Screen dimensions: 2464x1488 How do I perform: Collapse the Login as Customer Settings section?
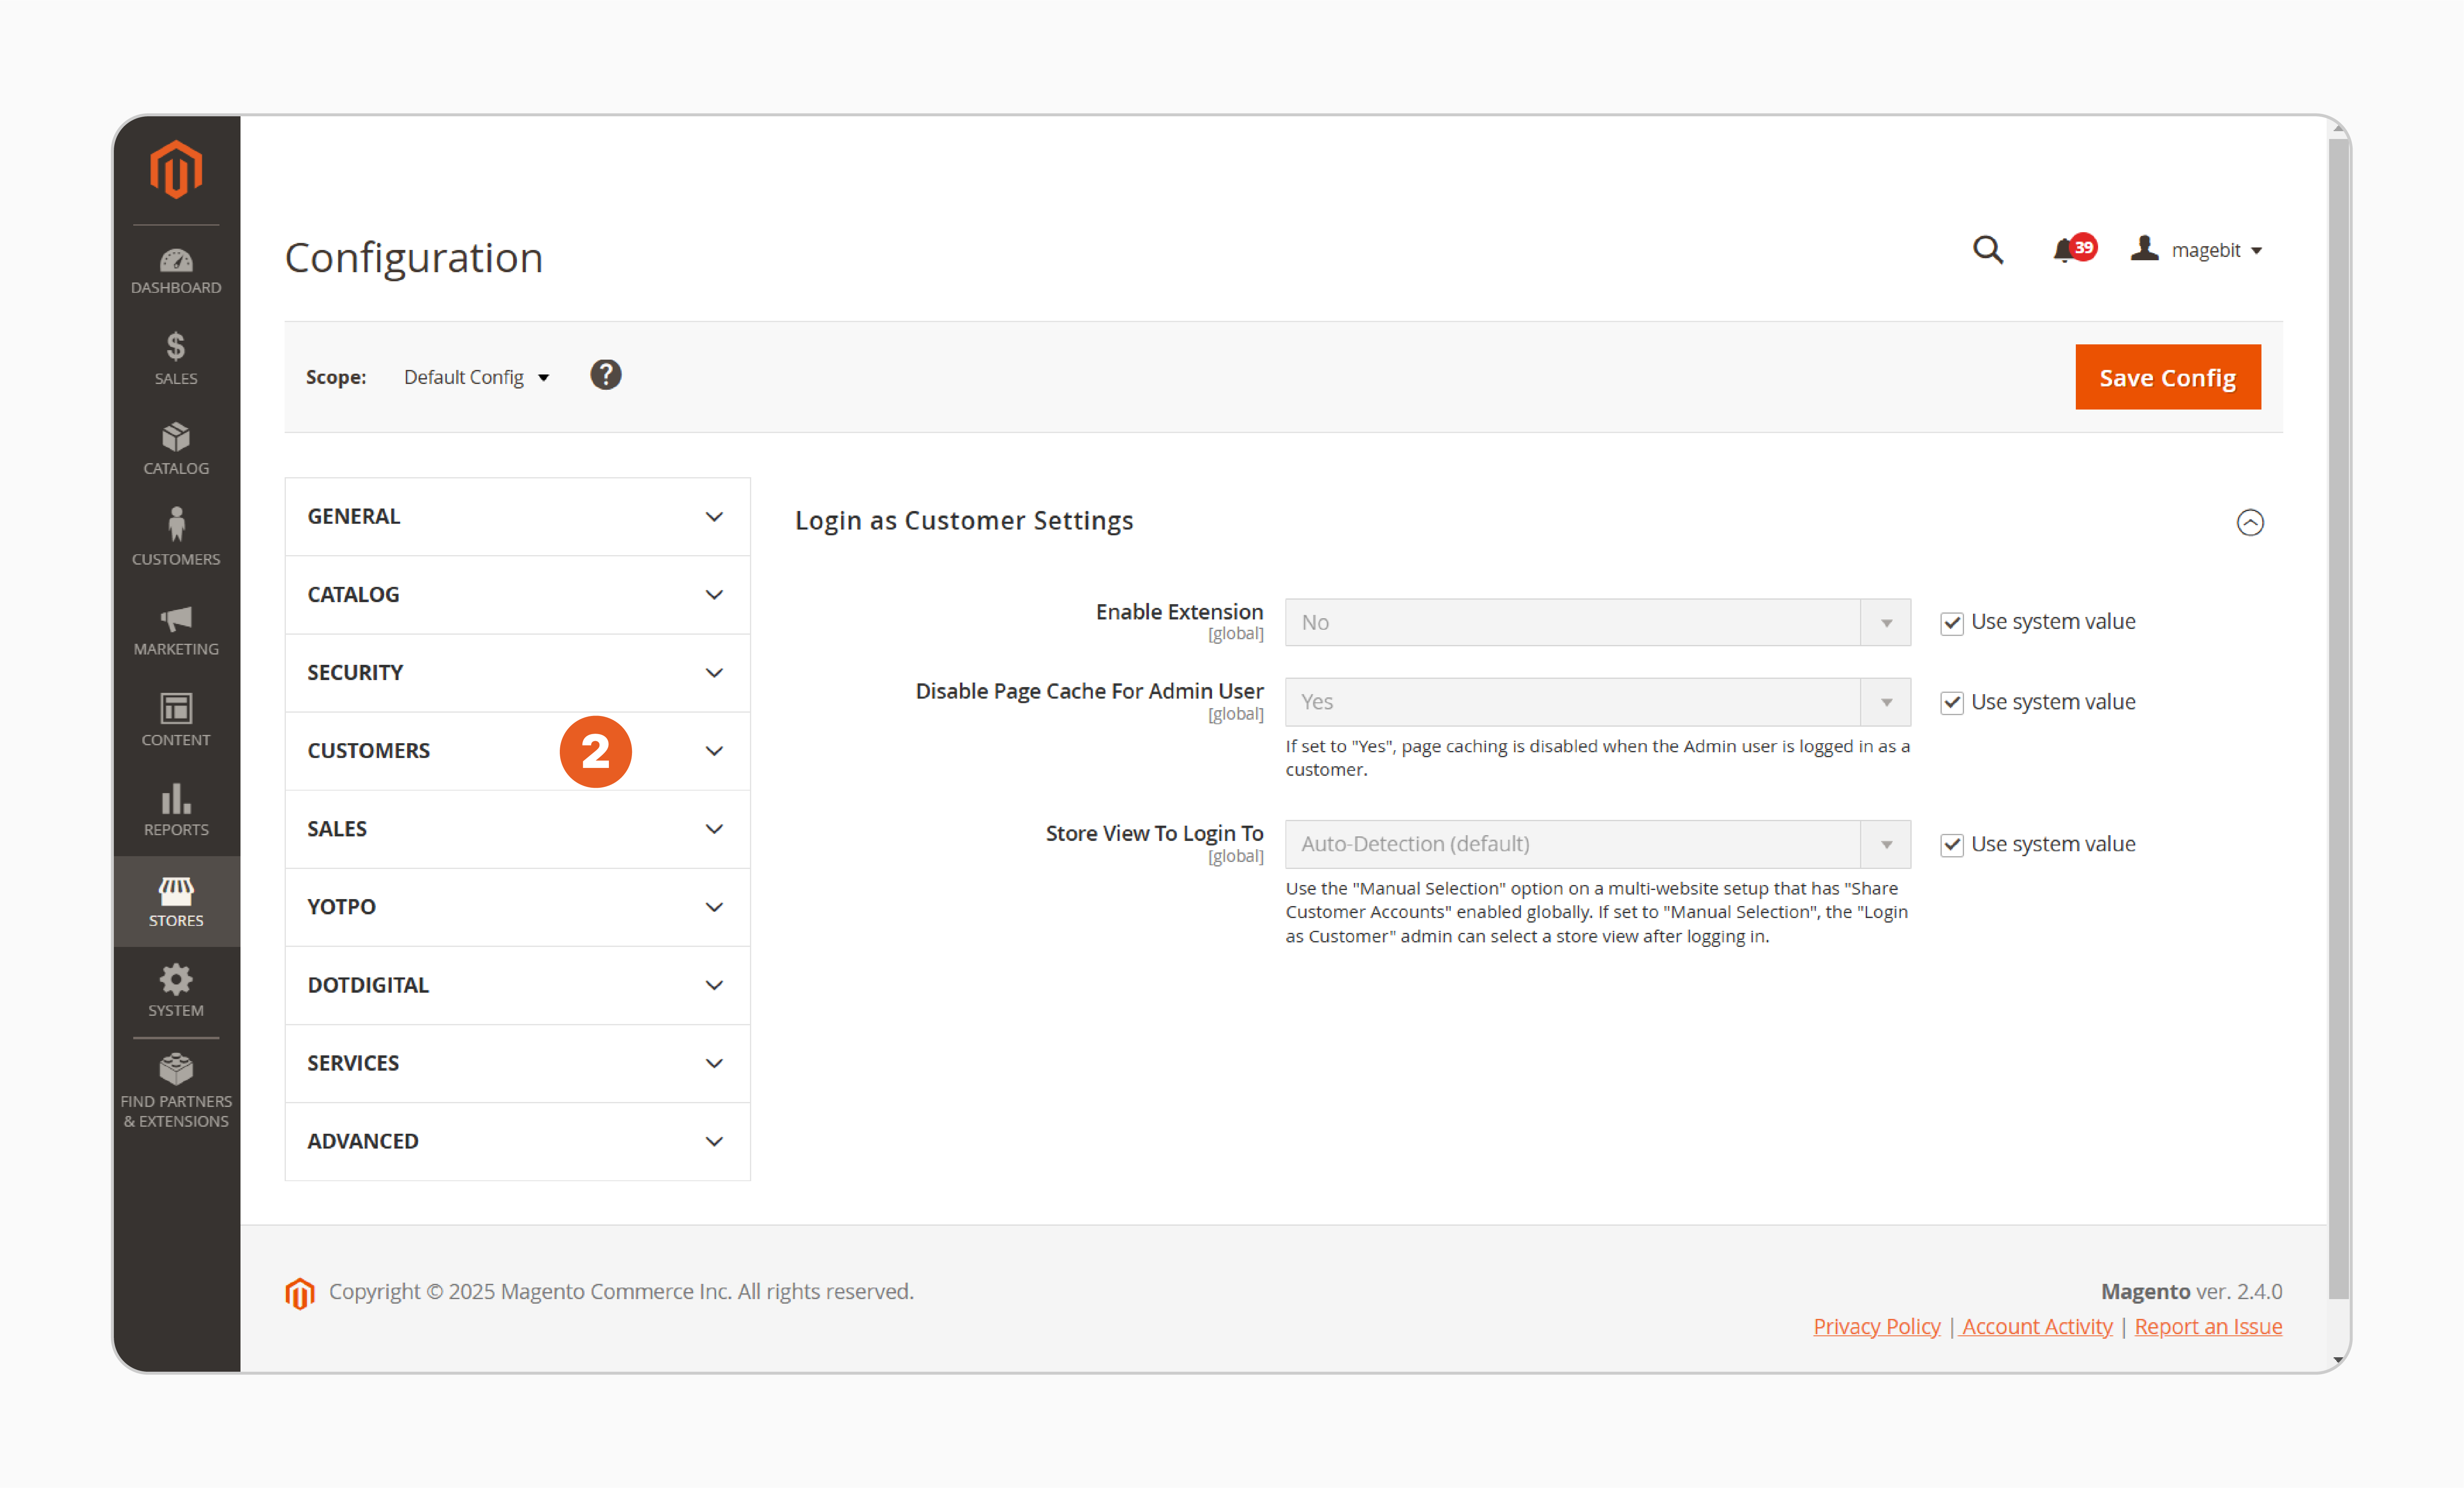pyautogui.click(x=2249, y=522)
